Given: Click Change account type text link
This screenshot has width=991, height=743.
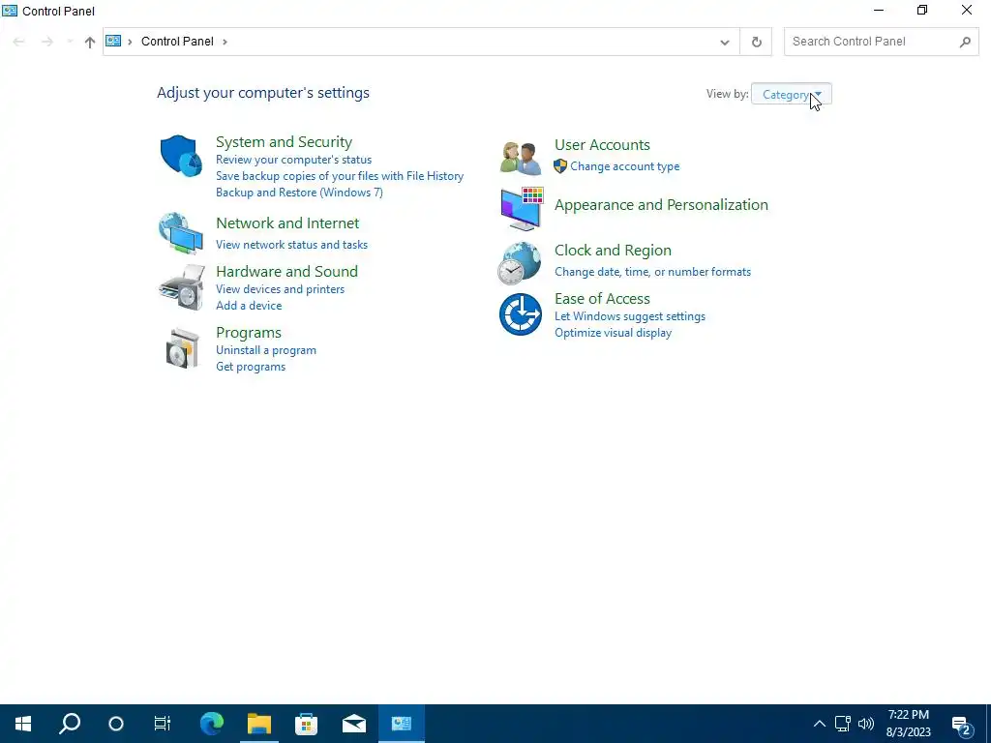Looking at the screenshot, I should pyautogui.click(x=625, y=166).
